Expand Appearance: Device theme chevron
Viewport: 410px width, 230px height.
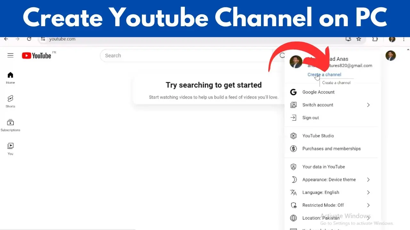[368, 180]
